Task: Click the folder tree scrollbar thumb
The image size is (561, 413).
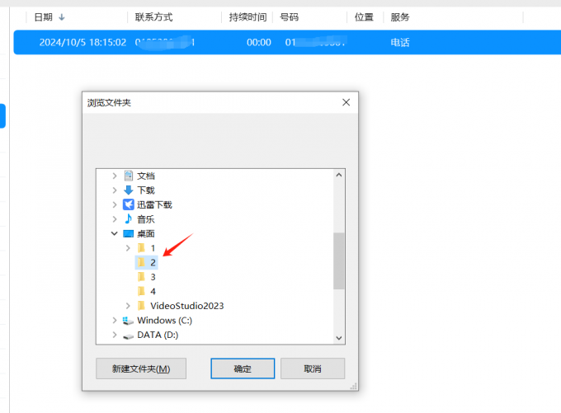Action: pyautogui.click(x=339, y=260)
